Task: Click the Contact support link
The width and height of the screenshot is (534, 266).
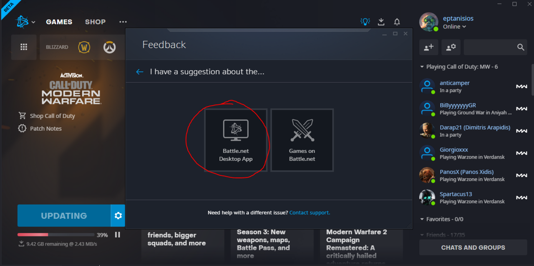Action: point(310,213)
